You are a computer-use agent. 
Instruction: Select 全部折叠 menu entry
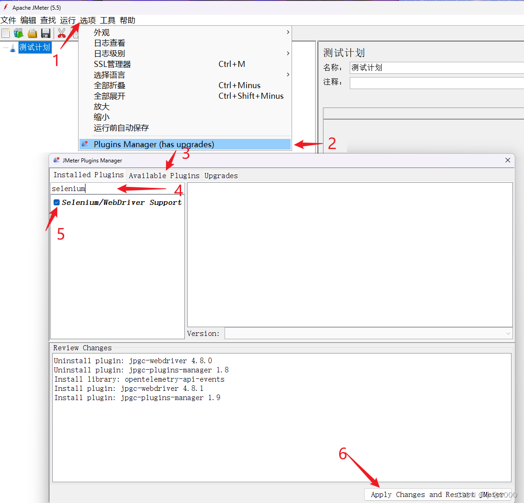185,85
